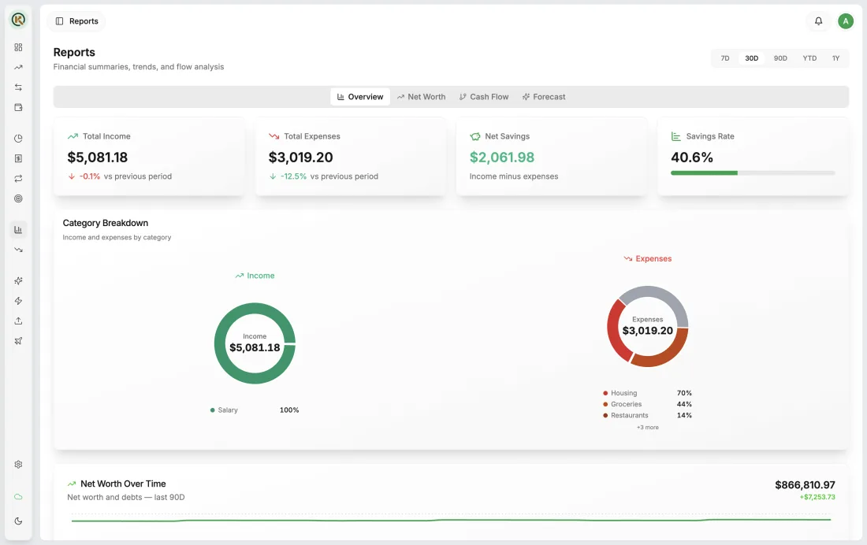Image resolution: width=867 pixels, height=545 pixels.
Task: Select the 90D time range
Action: [x=780, y=58]
